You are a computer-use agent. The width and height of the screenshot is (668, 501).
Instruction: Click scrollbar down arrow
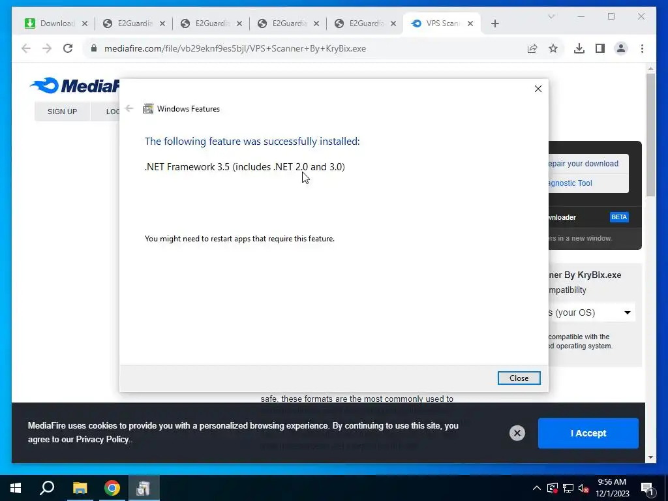pyautogui.click(x=650, y=457)
